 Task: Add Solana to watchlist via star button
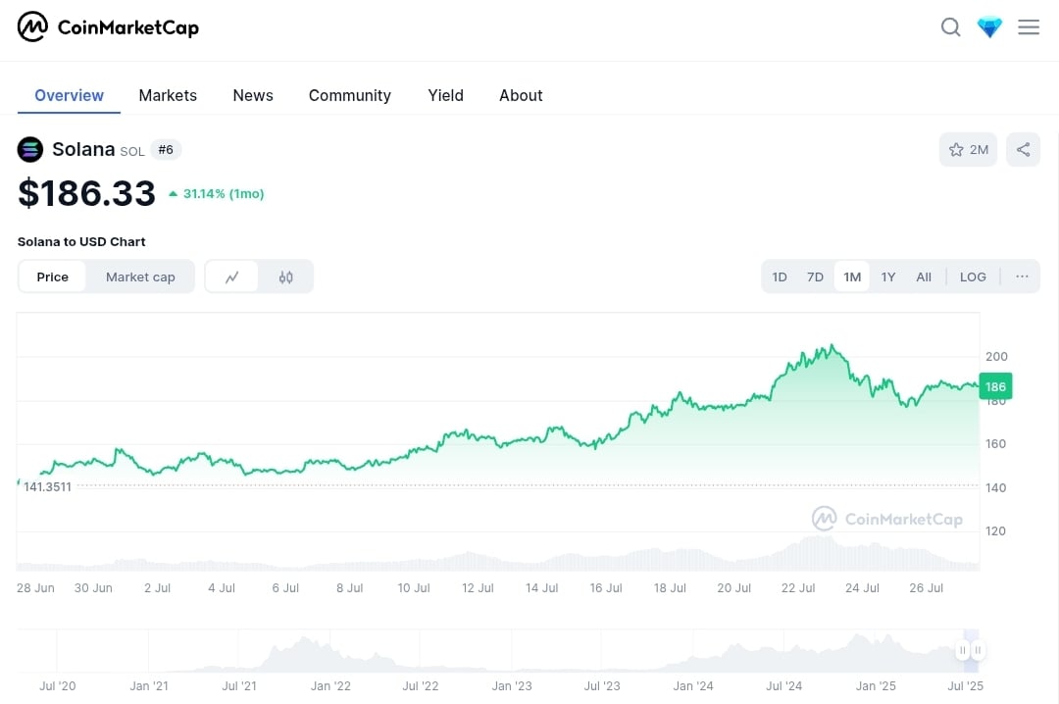click(968, 149)
